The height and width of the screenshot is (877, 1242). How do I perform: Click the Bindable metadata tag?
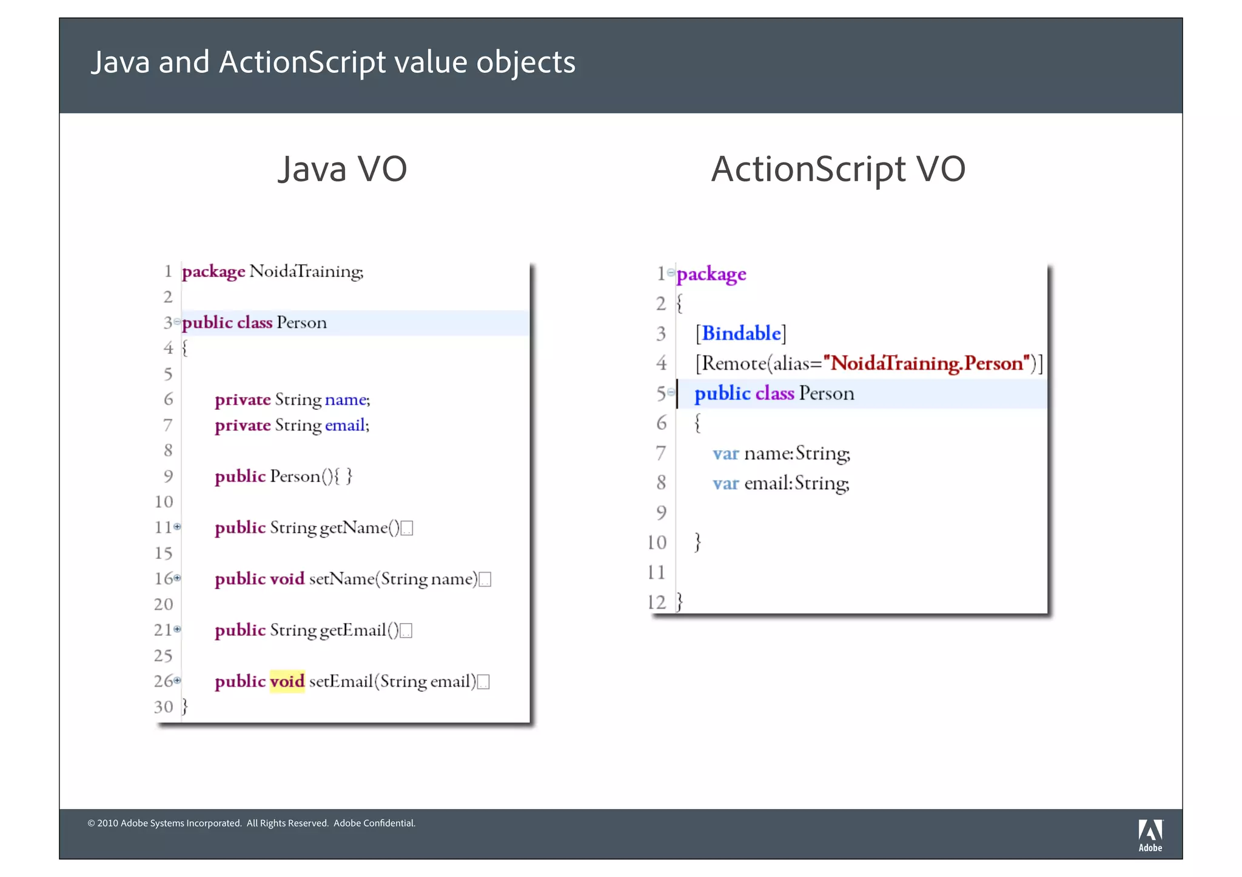[x=740, y=333]
